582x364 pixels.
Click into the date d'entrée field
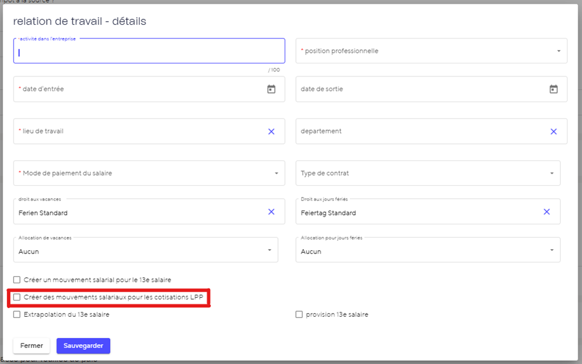coord(137,89)
